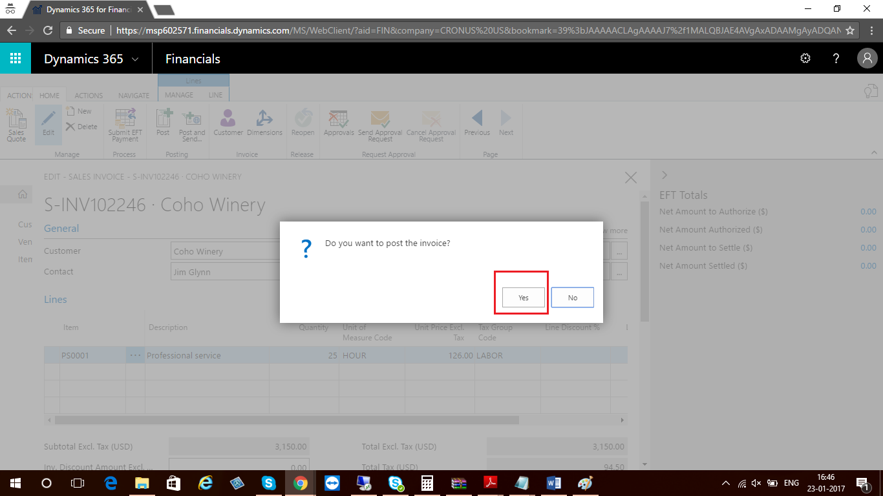The image size is (883, 496).
Task: Open the Dynamics 365 app launcher grid
Action: tap(16, 59)
